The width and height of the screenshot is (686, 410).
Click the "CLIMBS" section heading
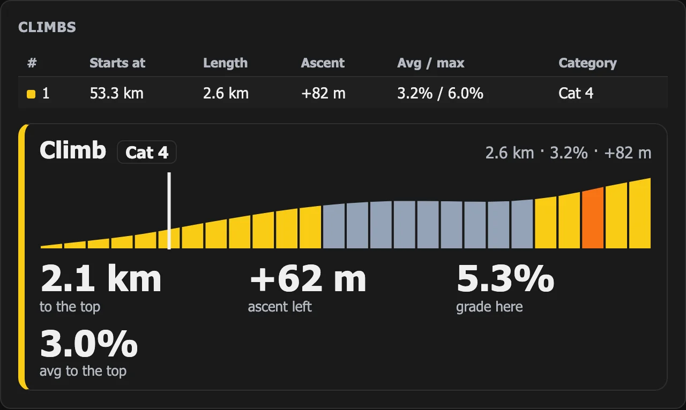point(47,28)
